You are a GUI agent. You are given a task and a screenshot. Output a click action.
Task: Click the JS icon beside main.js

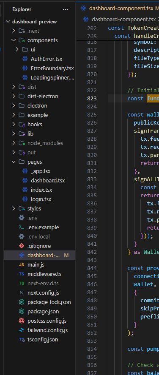22,264
